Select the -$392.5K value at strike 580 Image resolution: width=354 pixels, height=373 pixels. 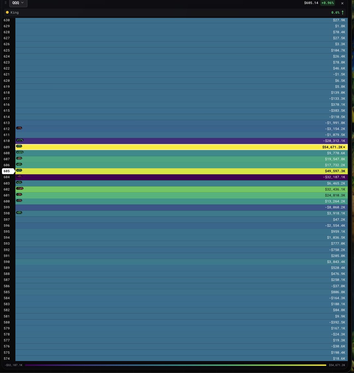click(x=337, y=322)
